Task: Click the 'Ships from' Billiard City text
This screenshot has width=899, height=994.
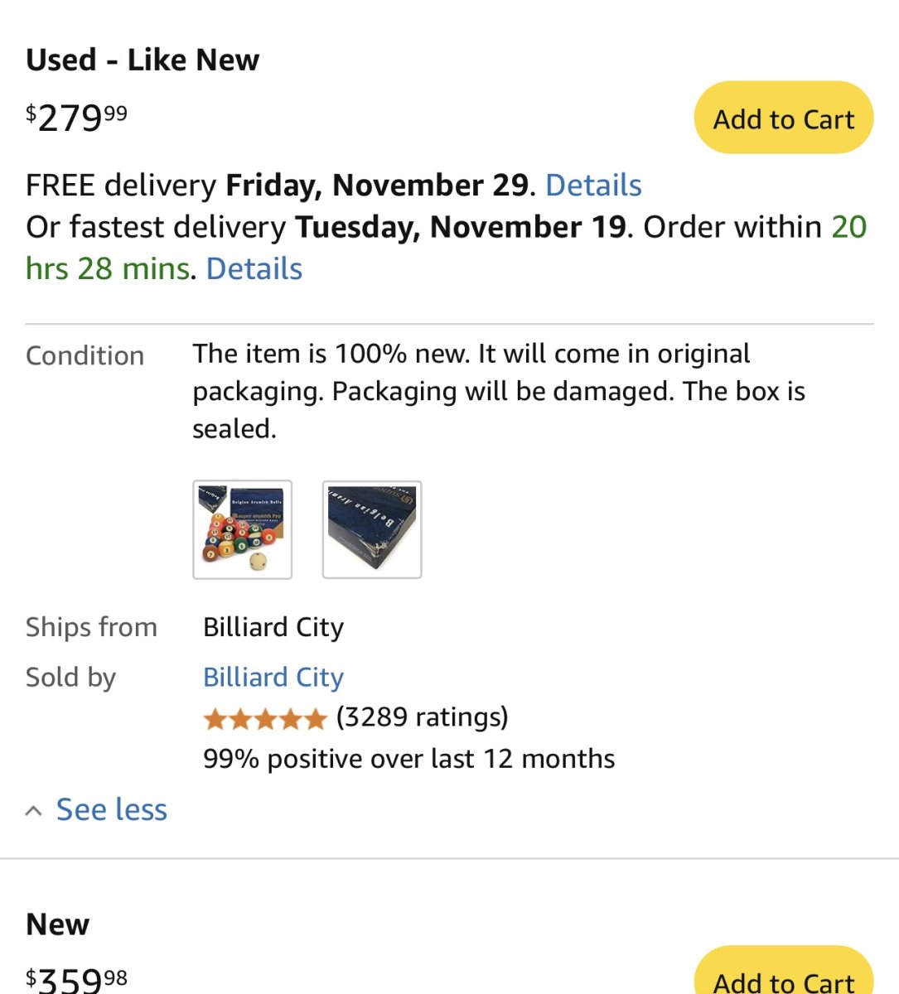Action: point(273,627)
